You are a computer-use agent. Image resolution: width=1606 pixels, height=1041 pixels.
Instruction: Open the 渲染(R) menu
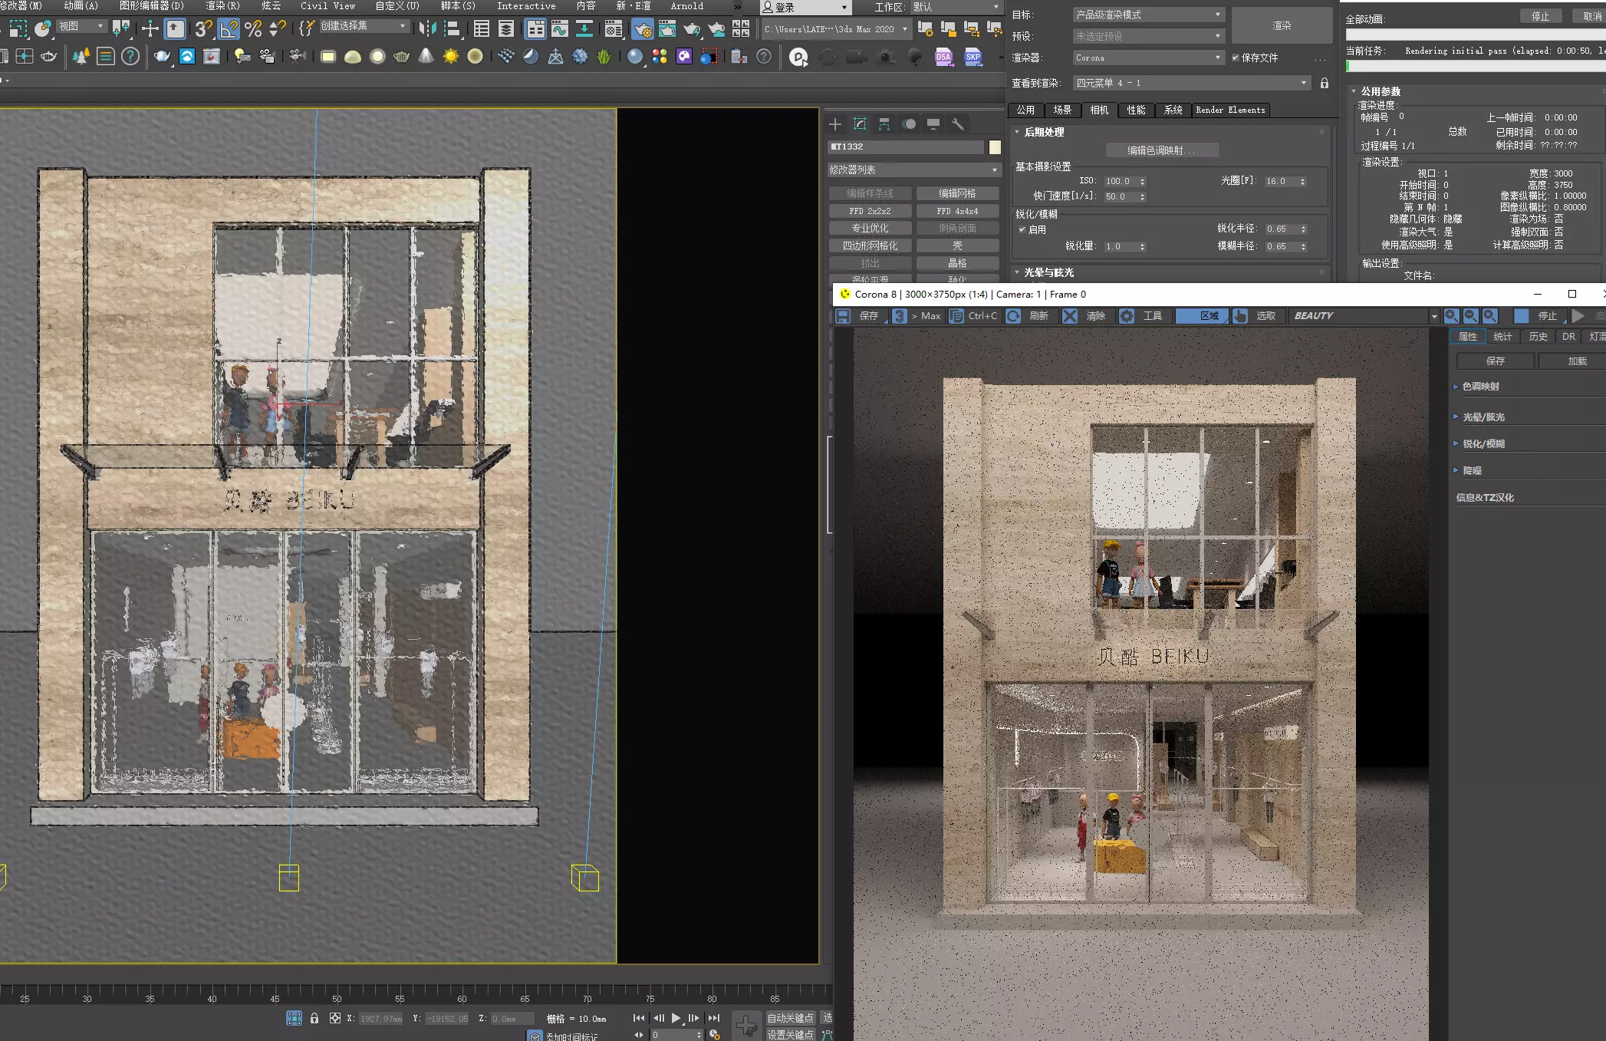[222, 6]
